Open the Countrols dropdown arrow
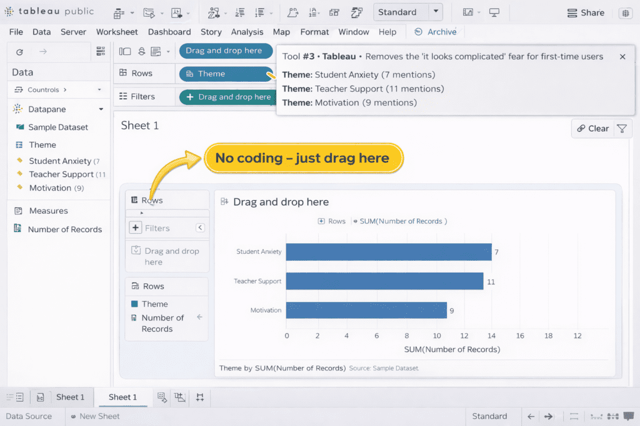Screen dimensions: 640x426 99,90
